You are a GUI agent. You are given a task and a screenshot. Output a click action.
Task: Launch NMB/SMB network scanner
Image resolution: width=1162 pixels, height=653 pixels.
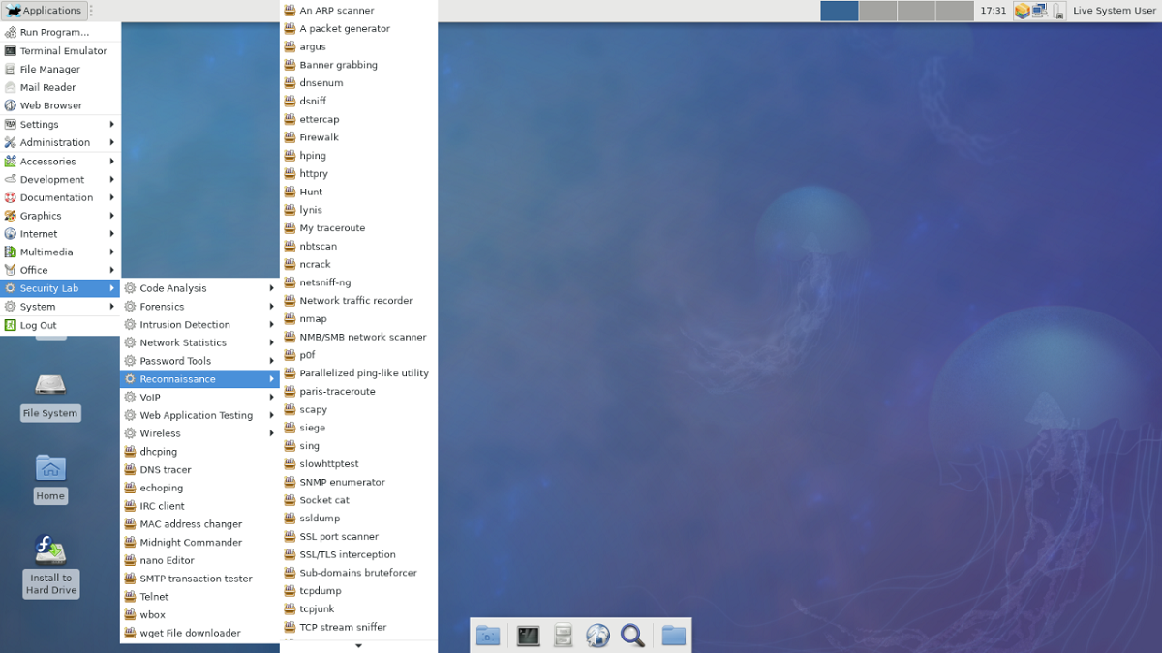click(x=358, y=337)
